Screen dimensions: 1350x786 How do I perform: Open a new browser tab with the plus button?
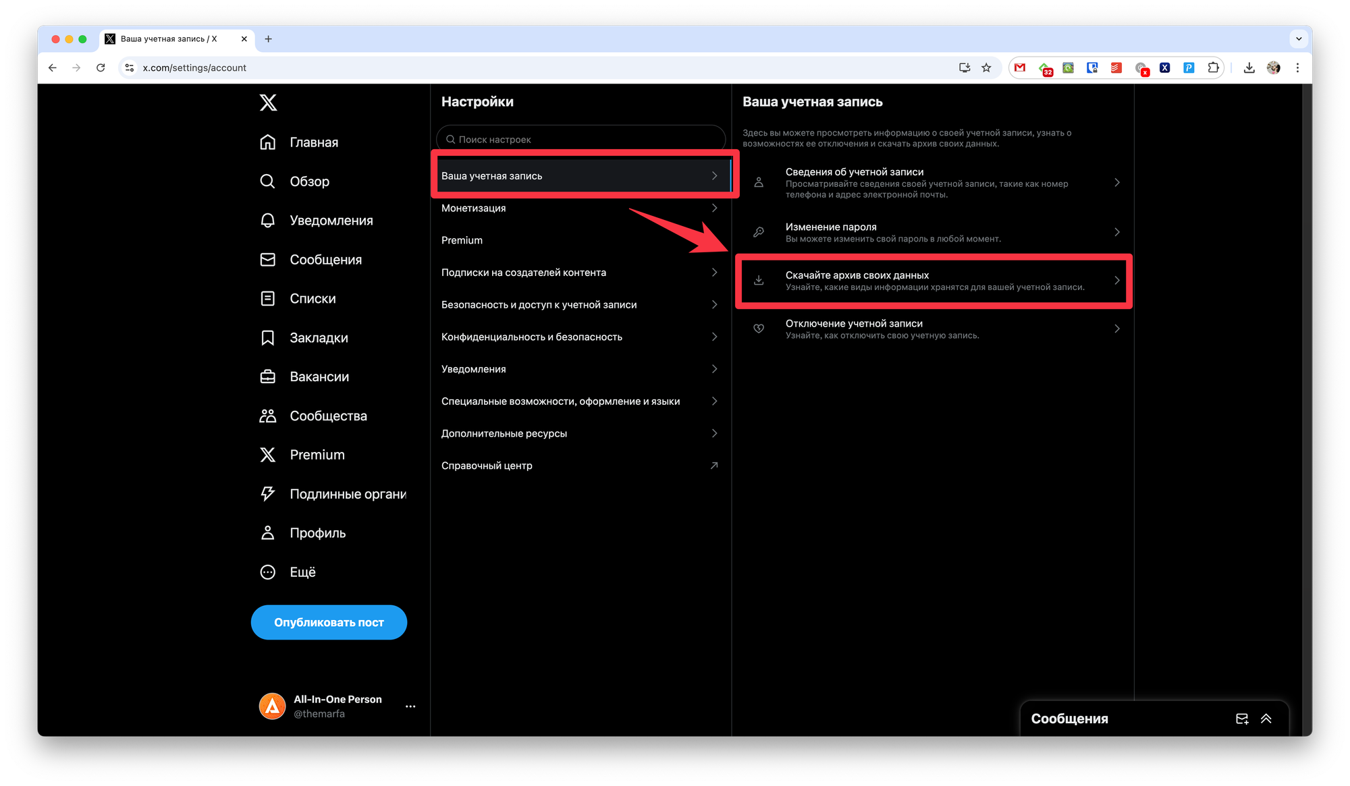pos(268,39)
